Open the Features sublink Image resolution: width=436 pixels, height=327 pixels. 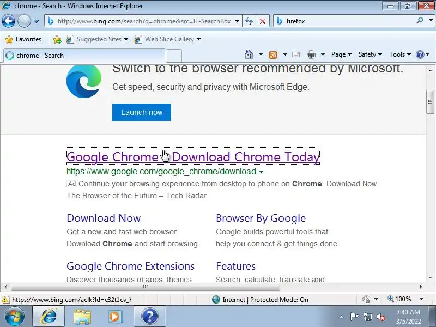(x=236, y=267)
